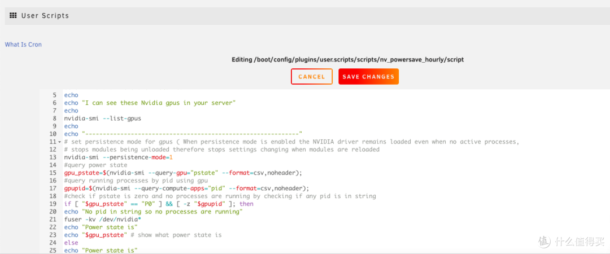
Task: Place cursor on the nvidia-smi --list-gpus line
Action: pyautogui.click(x=102, y=119)
